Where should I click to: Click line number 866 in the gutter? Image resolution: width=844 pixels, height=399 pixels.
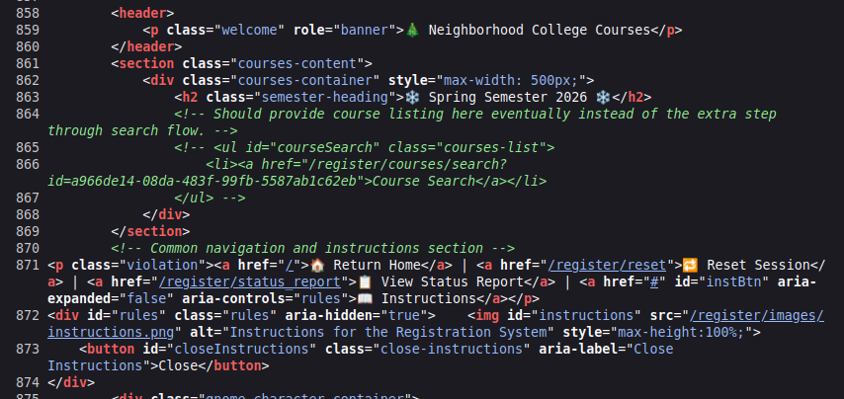pos(22,164)
